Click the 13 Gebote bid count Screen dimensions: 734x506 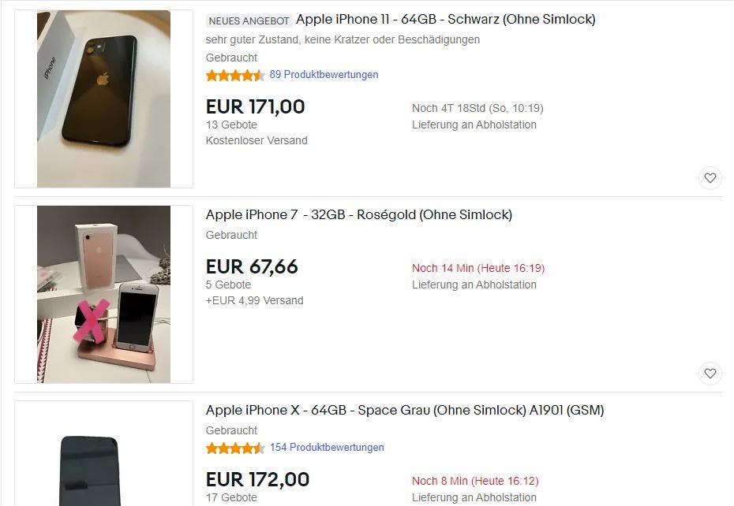[231, 125]
